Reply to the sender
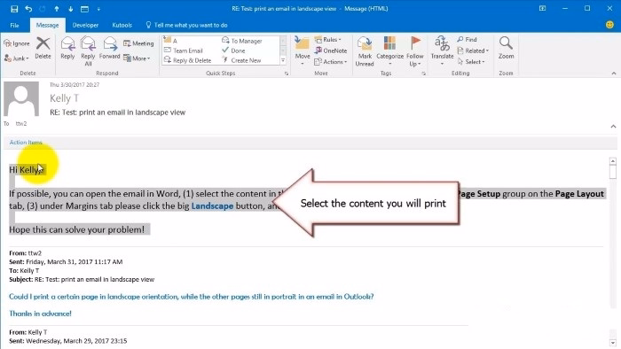Screen dimensions: 621x349 (67, 48)
